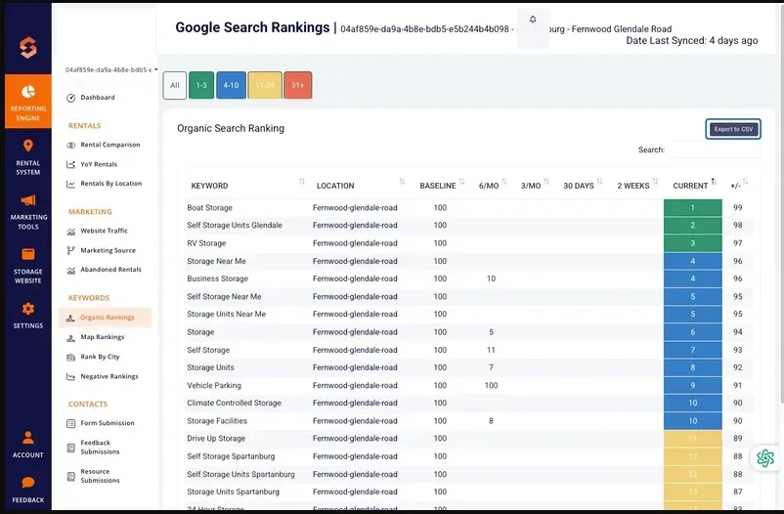Sort table by 2 Weeks column
The image size is (784, 514).
coord(655,182)
